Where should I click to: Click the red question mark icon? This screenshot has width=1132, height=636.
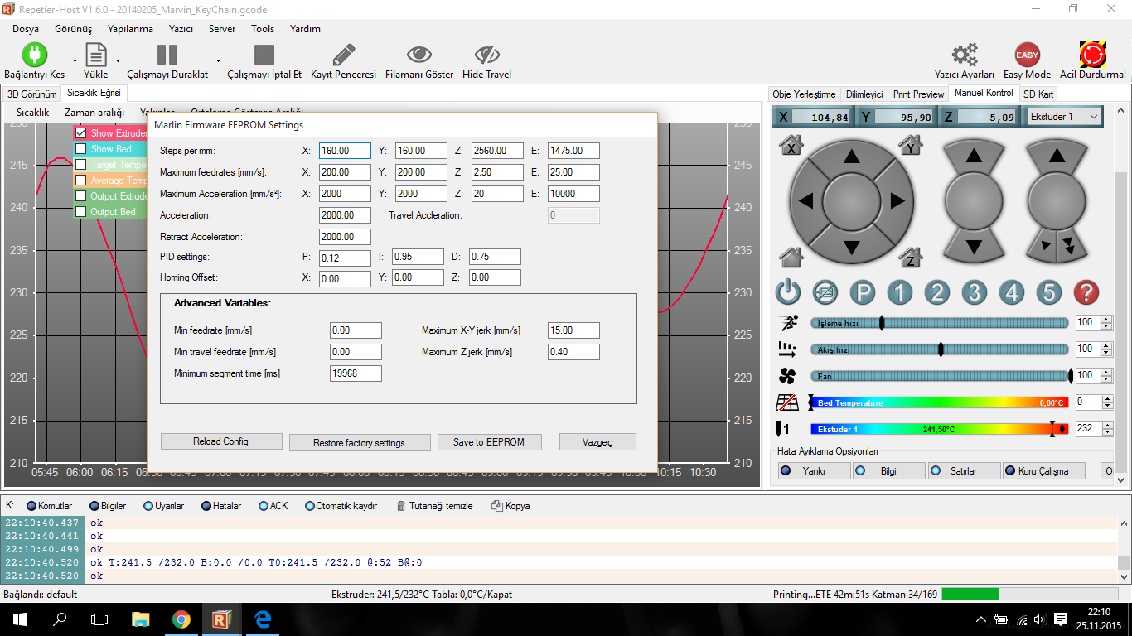pyautogui.click(x=1086, y=292)
